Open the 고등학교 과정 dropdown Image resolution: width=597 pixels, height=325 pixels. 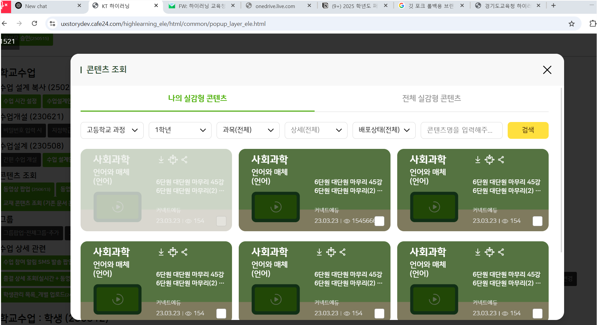click(112, 130)
